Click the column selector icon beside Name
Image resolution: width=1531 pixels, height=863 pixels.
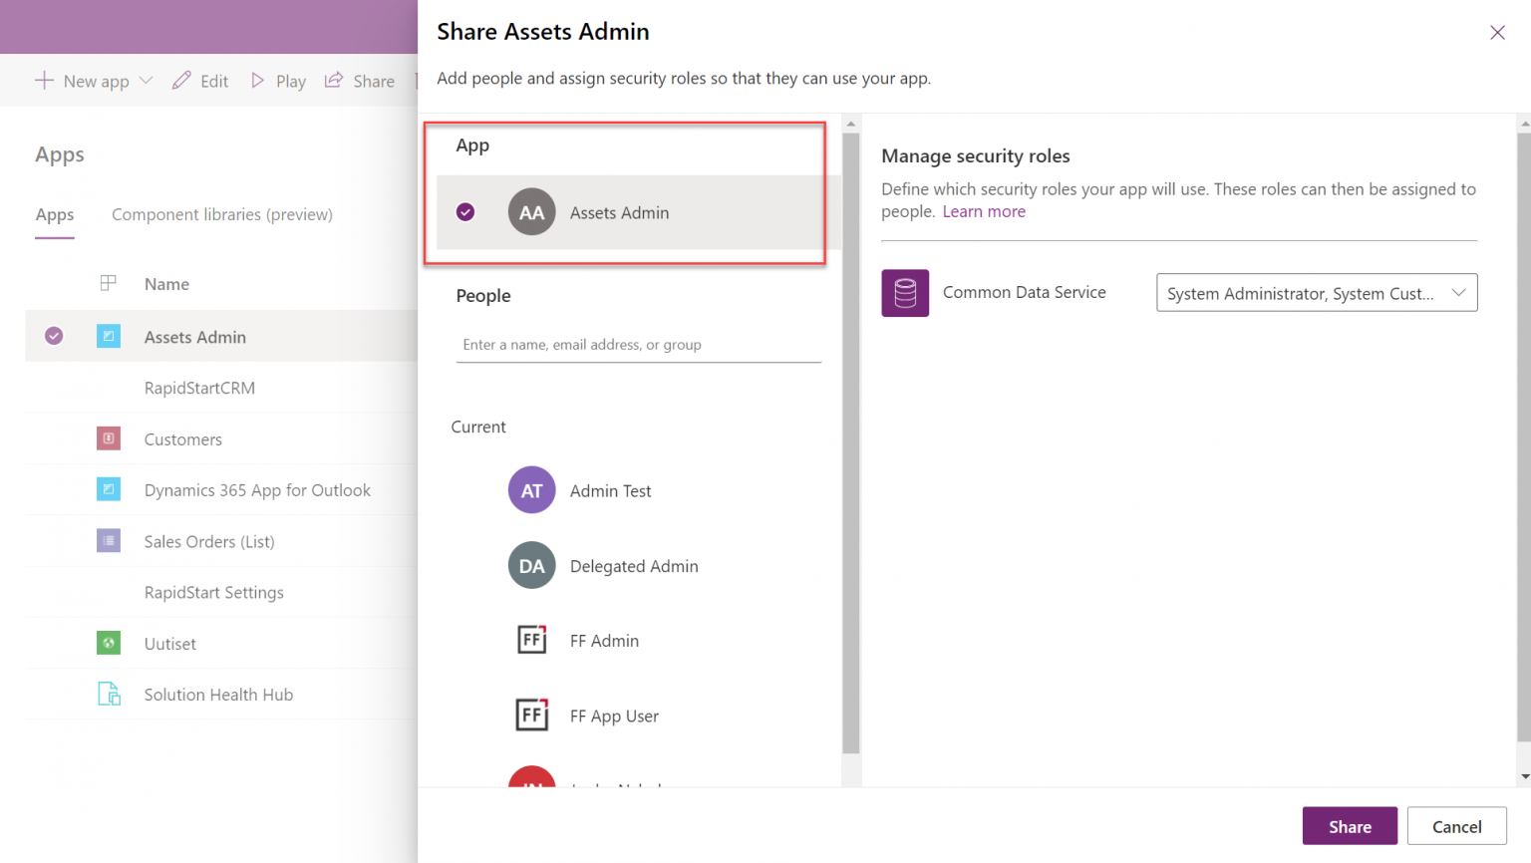point(109,283)
